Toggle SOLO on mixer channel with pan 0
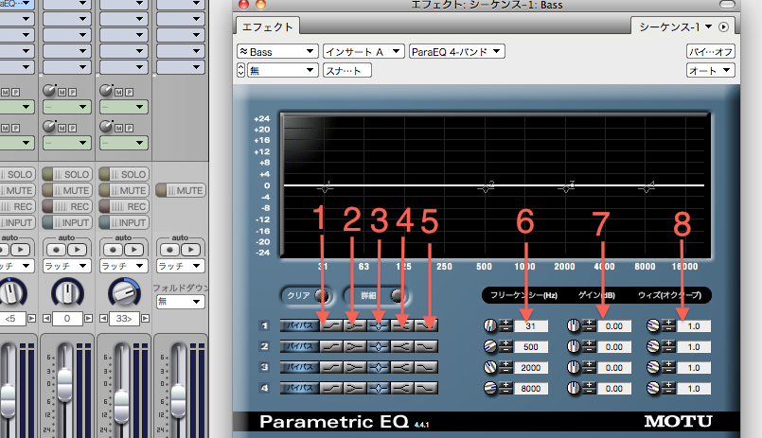The image size is (762, 438). [66, 174]
